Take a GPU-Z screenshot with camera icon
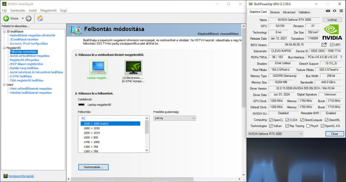The height and width of the screenshot is (182, 346). [x=328, y=11]
